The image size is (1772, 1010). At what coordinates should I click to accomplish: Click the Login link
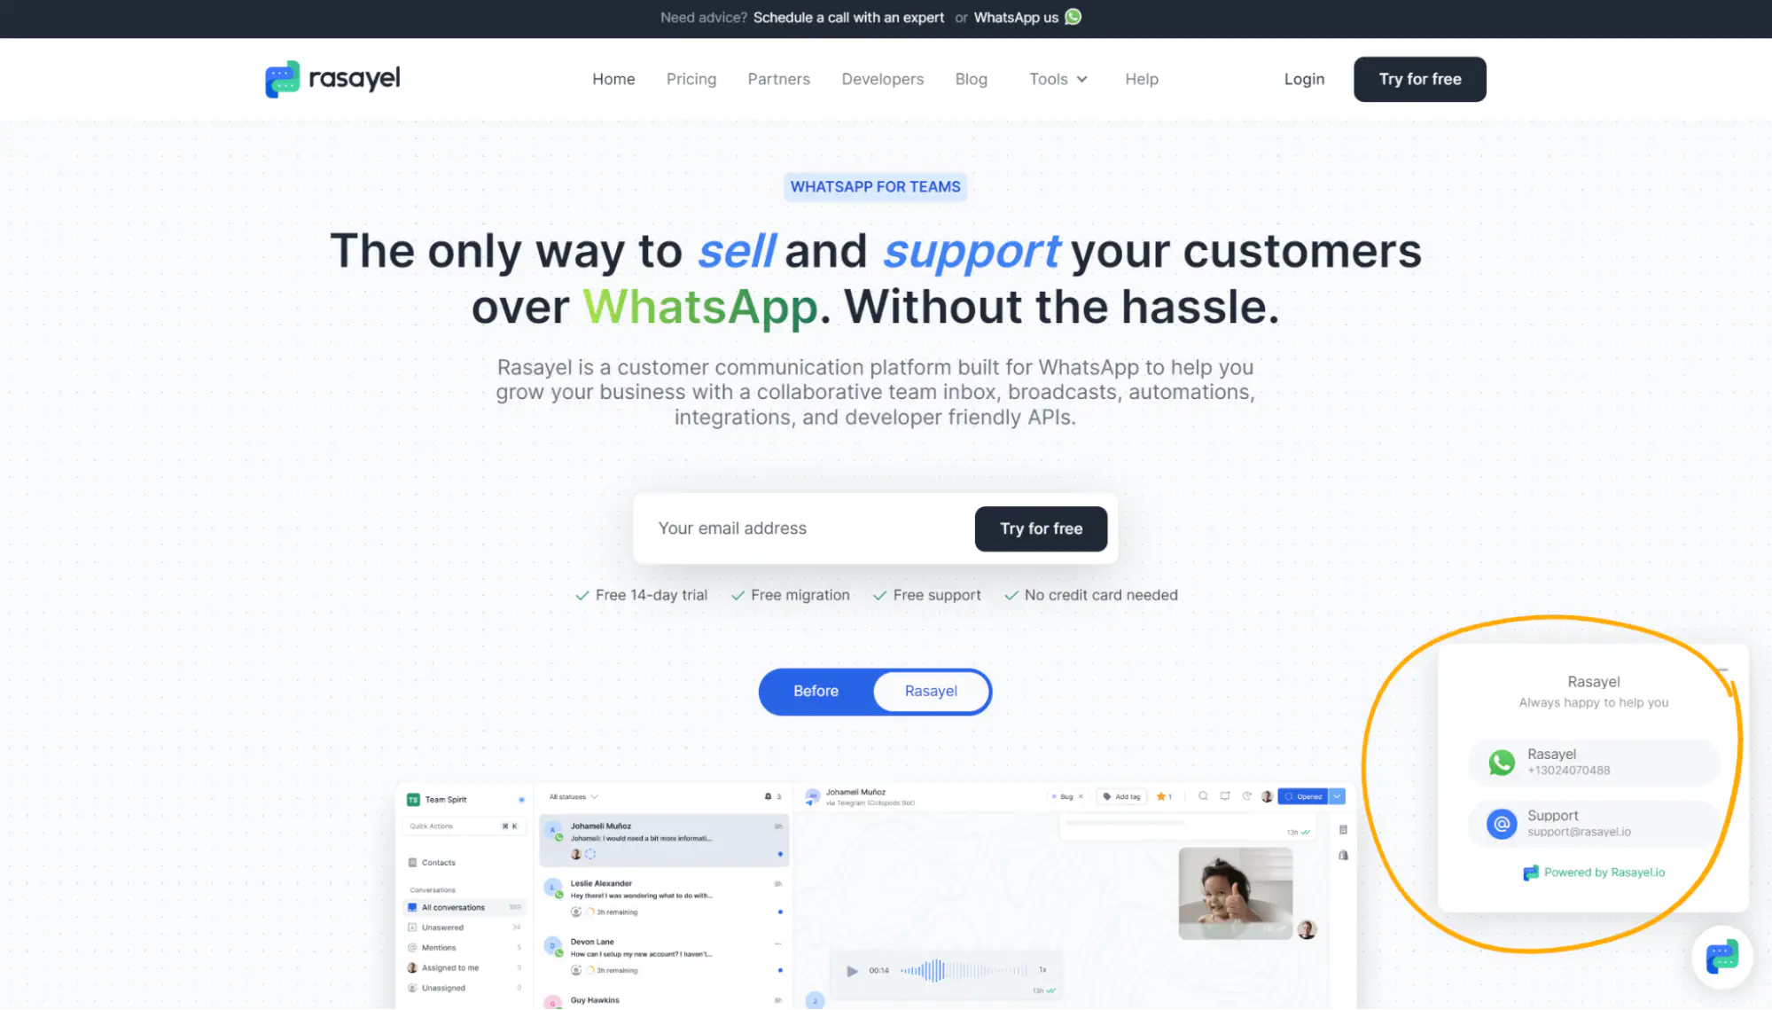click(1305, 79)
